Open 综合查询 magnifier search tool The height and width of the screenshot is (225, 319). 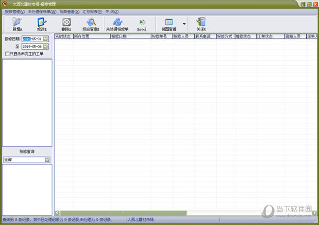91,22
